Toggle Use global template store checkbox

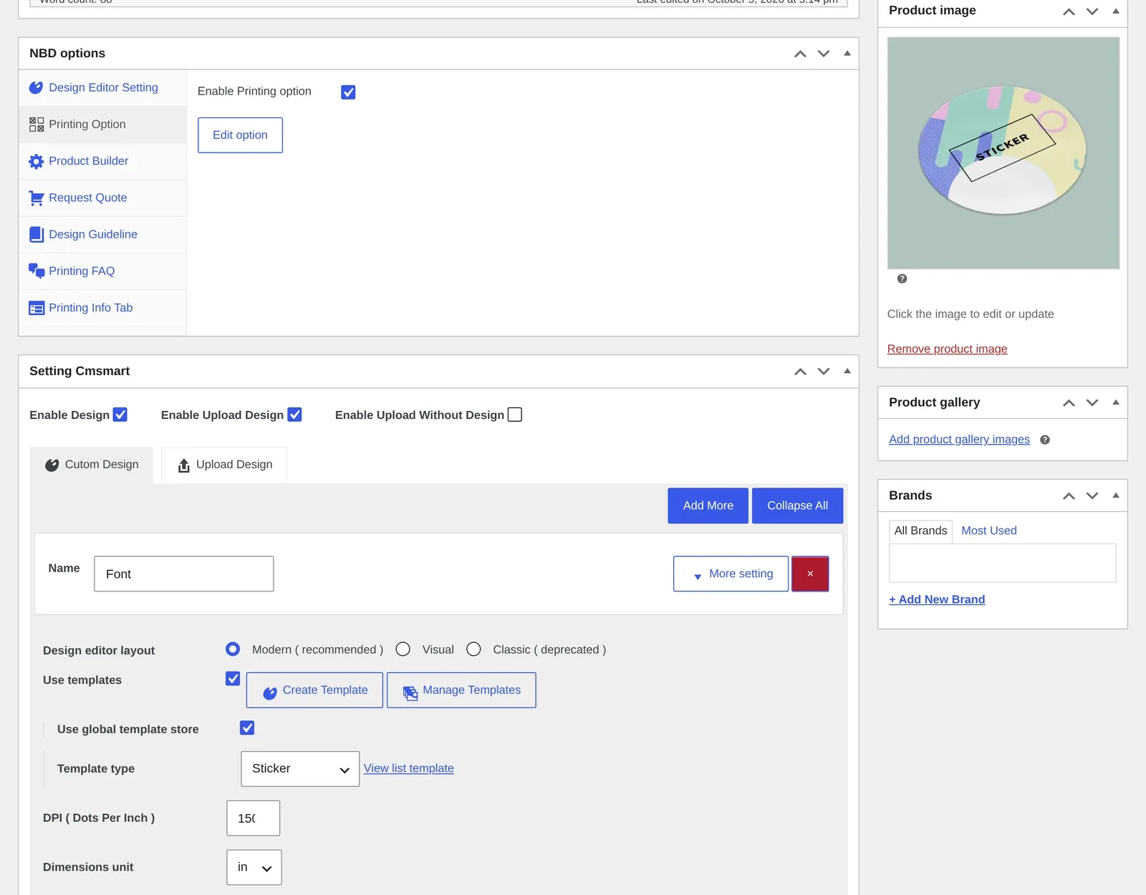(247, 728)
